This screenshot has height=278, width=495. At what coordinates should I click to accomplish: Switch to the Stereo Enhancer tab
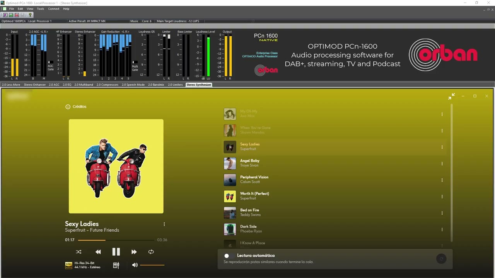tap(35, 85)
